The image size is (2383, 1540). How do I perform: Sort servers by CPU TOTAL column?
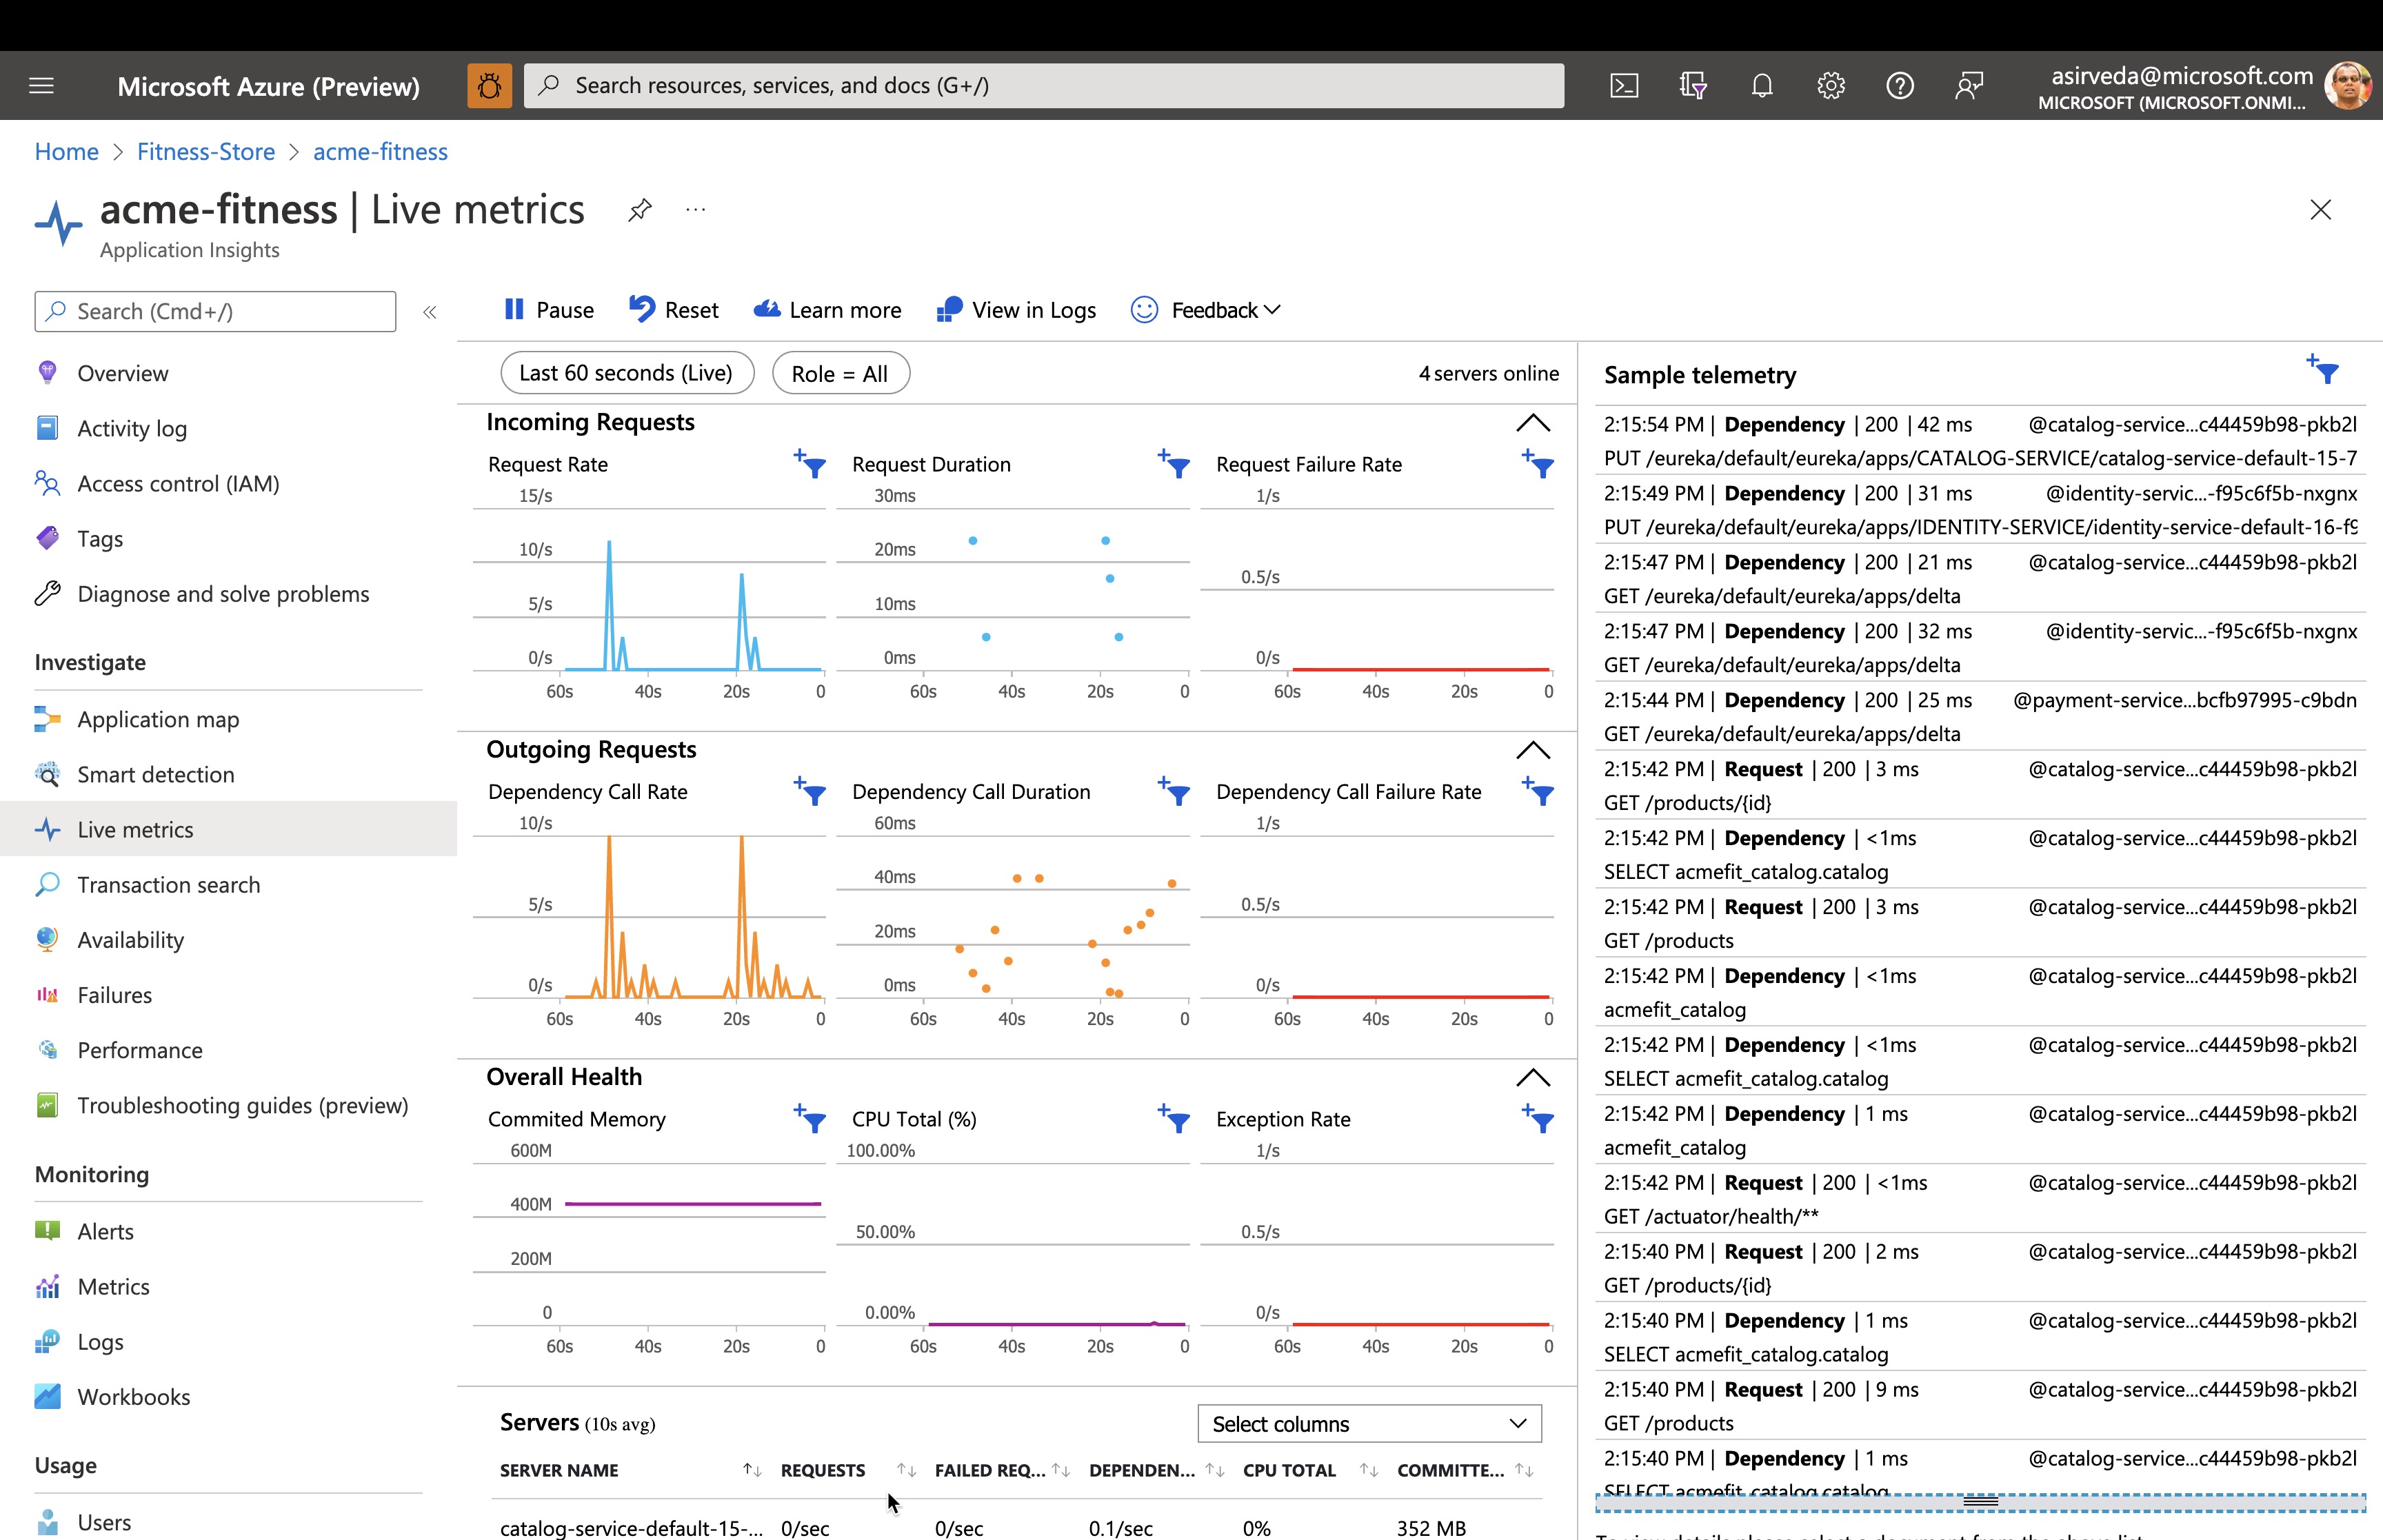coord(1369,1470)
